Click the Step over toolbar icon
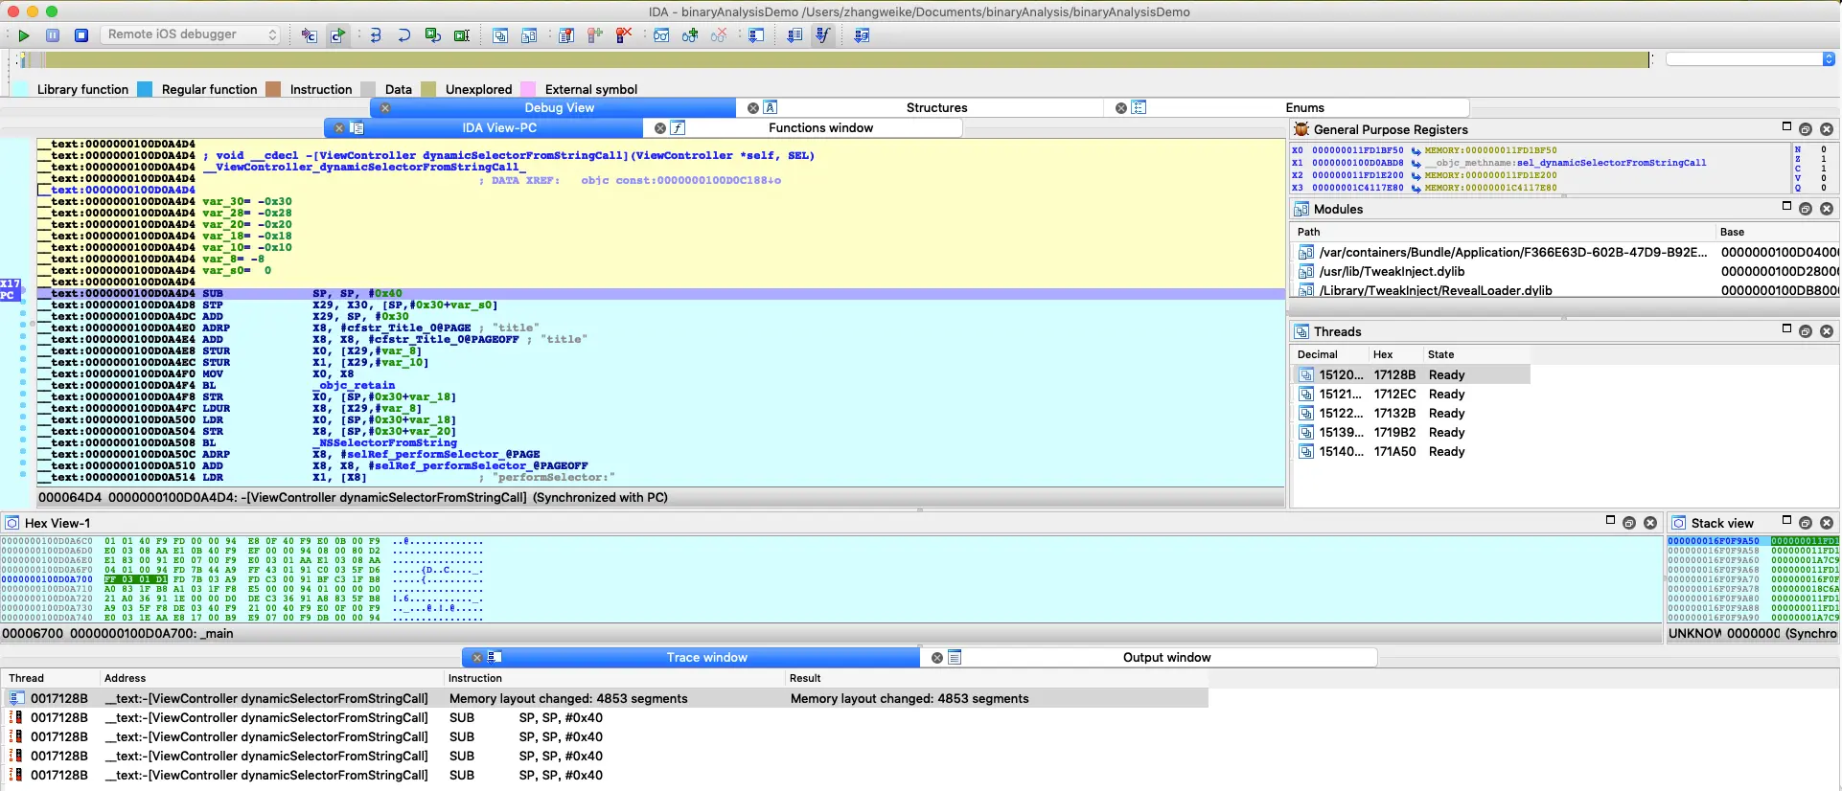The image size is (1842, 791). 404,35
